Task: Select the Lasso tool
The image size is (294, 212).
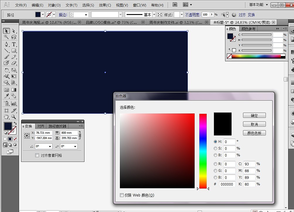Action: pyautogui.click(x=13, y=37)
